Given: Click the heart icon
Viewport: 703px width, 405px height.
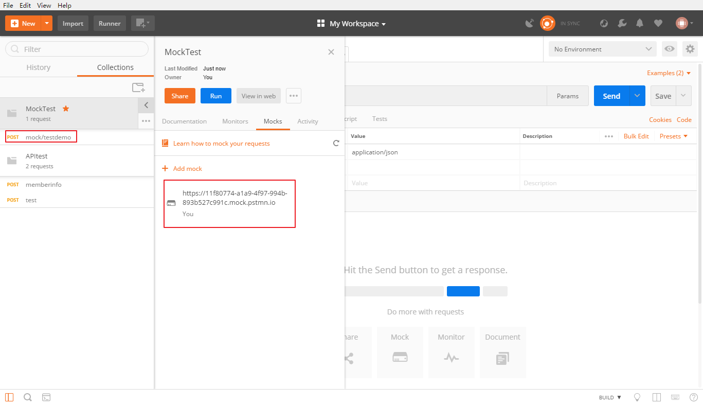Looking at the screenshot, I should (x=658, y=23).
